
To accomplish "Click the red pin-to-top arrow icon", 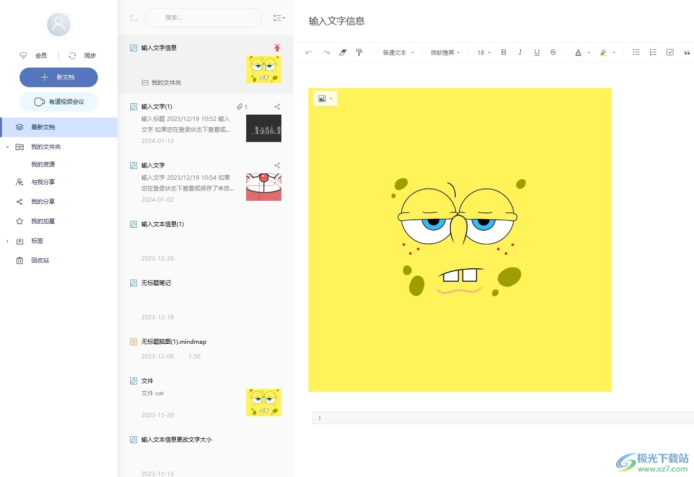I will pos(277,48).
